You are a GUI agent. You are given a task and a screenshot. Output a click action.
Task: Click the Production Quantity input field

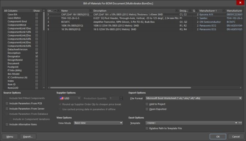pyautogui.click(x=114, y=98)
